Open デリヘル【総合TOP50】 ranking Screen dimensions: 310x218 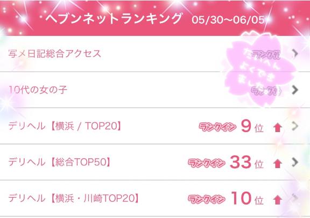pyautogui.click(x=155, y=162)
